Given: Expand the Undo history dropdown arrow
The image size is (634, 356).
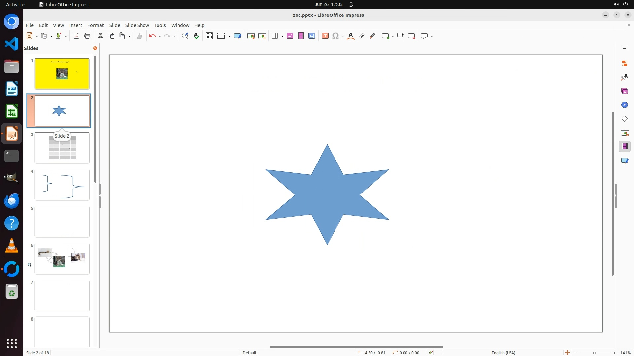Looking at the screenshot, I should 160,36.
